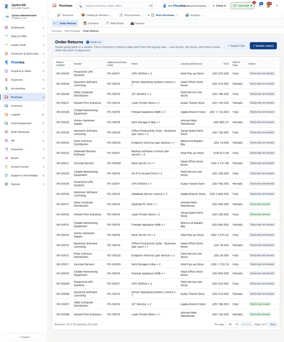Image resolution: width=284 pixels, height=342 pixels.
Task: Click 'Stock has moved' status for VR-00007
Action: (x=260, y=304)
